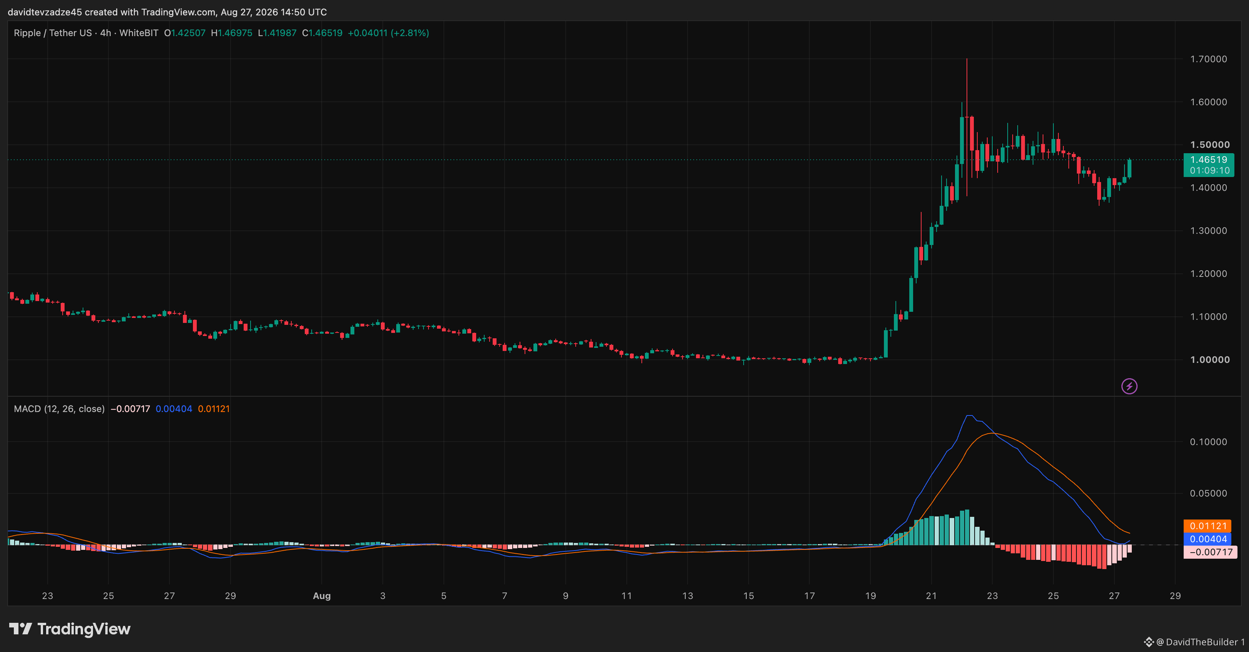Click date 15 on the time axis
Viewport: 1249px width, 652px height.
(749, 596)
